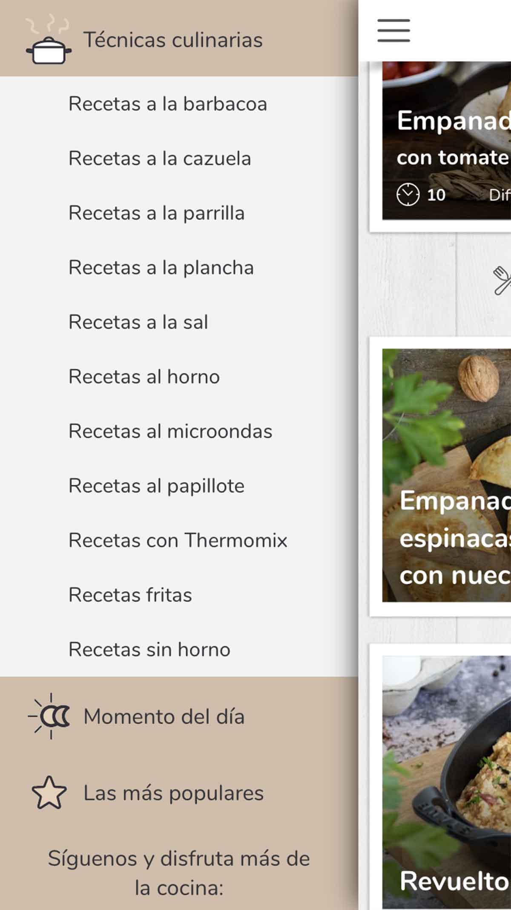Click the spatula utensil icon
This screenshot has width=511, height=910.
click(502, 280)
